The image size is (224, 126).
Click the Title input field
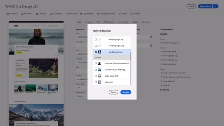pos(82,37)
